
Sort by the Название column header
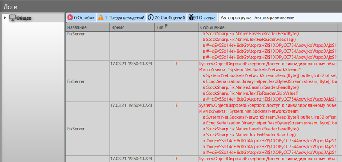coord(88,27)
